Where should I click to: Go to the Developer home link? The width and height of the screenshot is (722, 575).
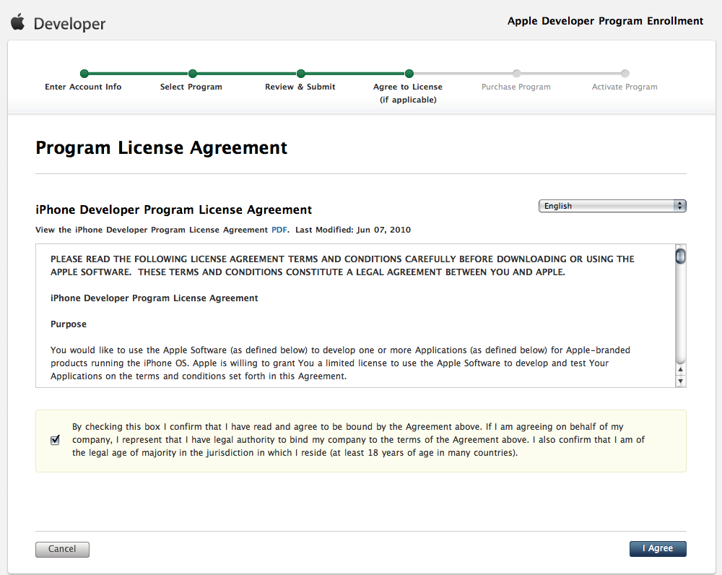[x=69, y=24]
